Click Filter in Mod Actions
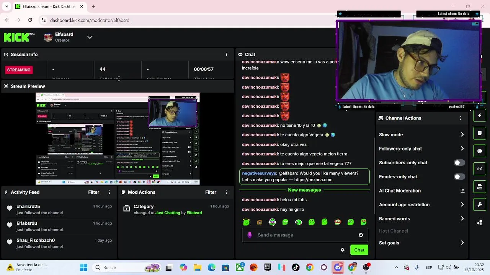 click(211, 192)
